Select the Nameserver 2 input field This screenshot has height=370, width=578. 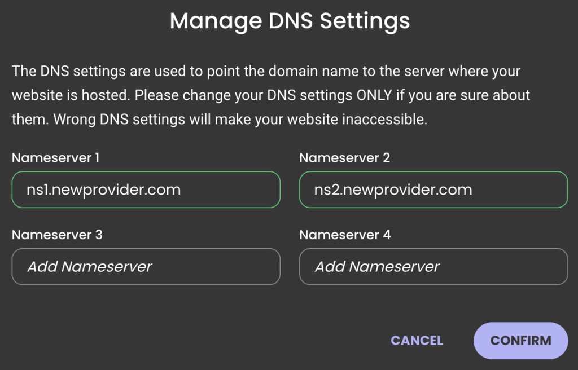tap(433, 190)
